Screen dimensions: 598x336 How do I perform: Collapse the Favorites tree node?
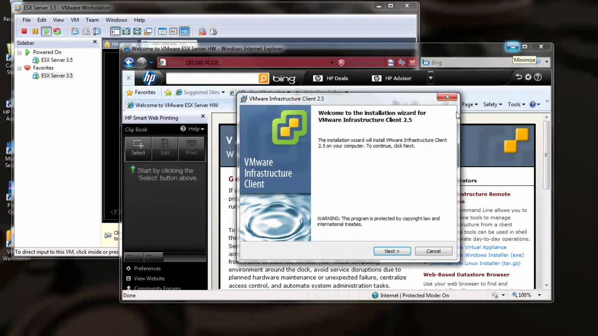tap(20, 68)
